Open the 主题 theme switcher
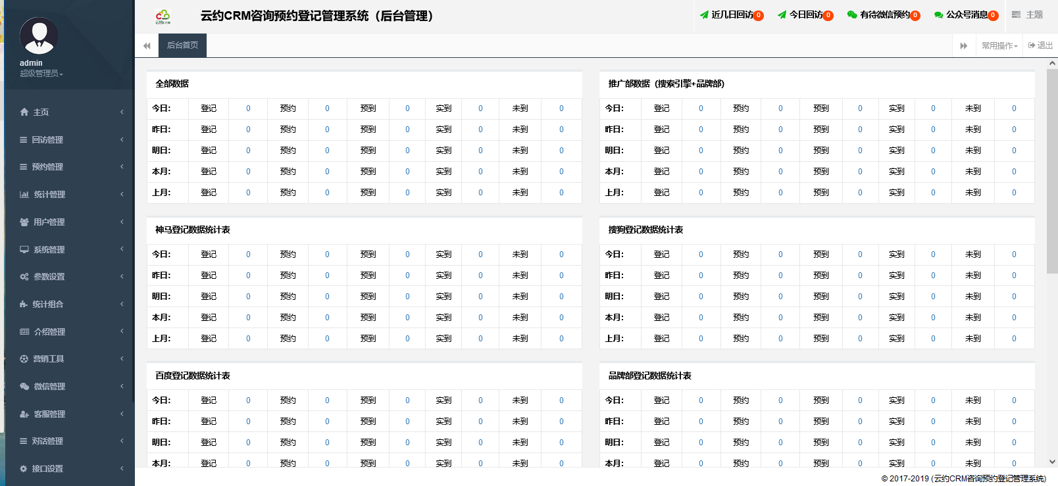This screenshot has width=1058, height=486. click(x=1027, y=14)
